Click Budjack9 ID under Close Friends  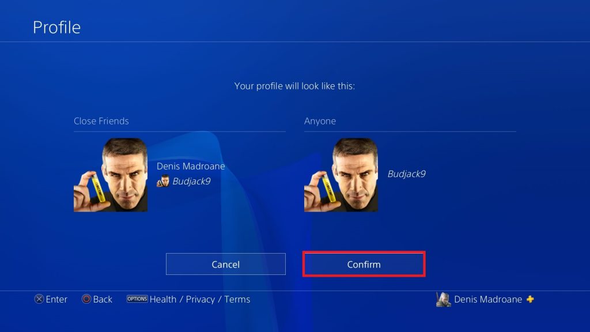click(x=191, y=182)
